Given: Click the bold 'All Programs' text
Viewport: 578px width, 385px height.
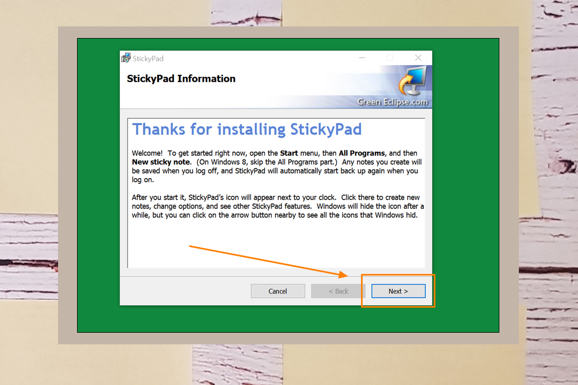Looking at the screenshot, I should pyautogui.click(x=362, y=153).
